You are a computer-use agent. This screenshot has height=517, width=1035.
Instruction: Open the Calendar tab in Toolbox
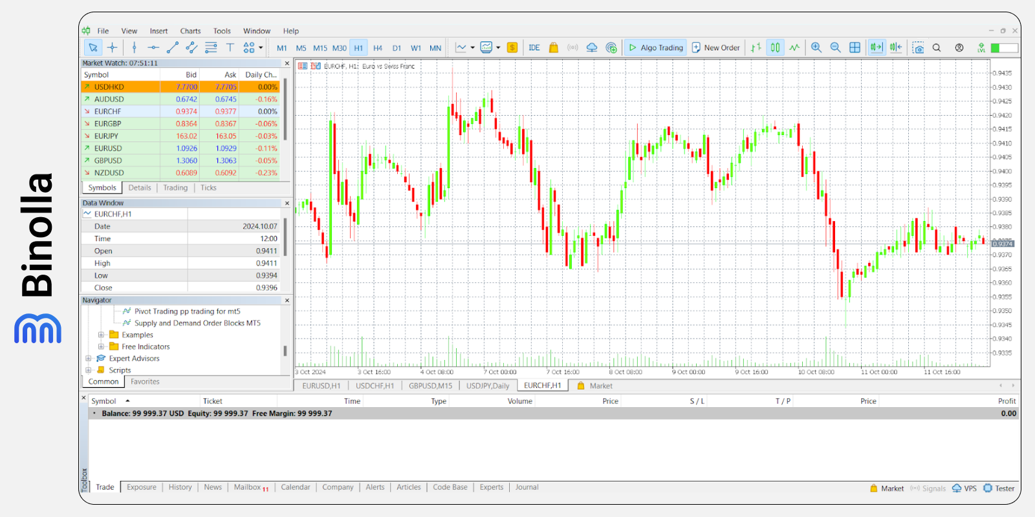point(296,487)
